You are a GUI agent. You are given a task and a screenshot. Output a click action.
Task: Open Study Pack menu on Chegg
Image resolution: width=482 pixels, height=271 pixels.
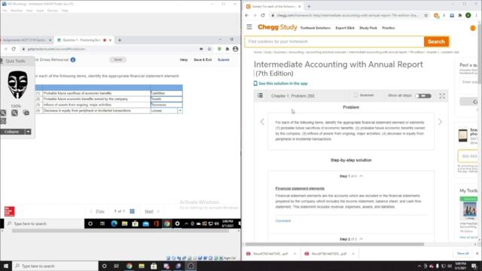pyautogui.click(x=368, y=28)
